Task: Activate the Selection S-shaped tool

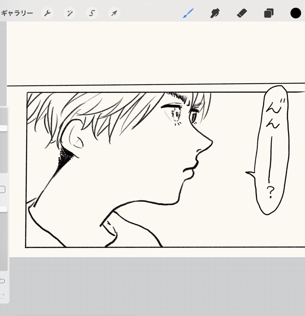Action: (x=92, y=13)
